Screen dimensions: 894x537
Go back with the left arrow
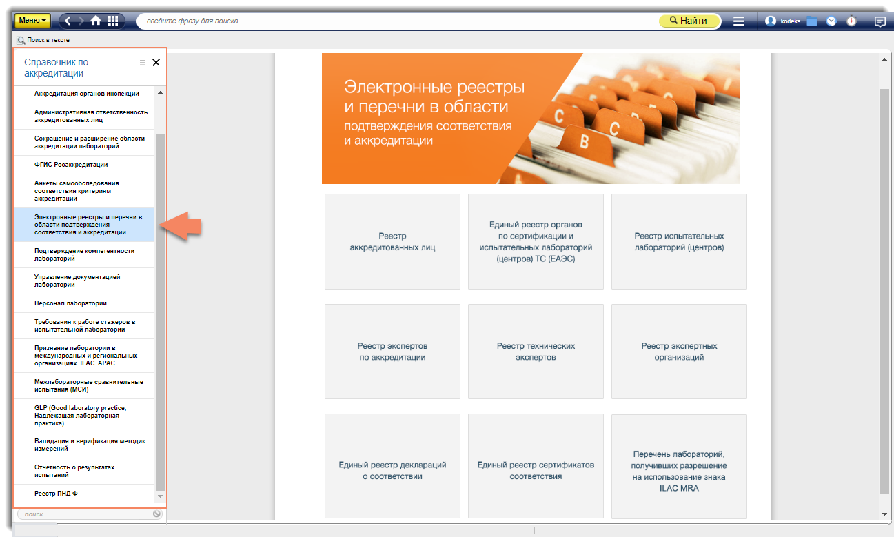click(x=68, y=21)
